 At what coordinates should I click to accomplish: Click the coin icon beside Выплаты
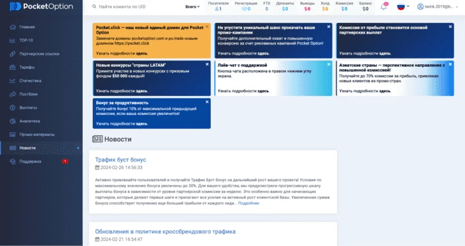click(x=13, y=108)
